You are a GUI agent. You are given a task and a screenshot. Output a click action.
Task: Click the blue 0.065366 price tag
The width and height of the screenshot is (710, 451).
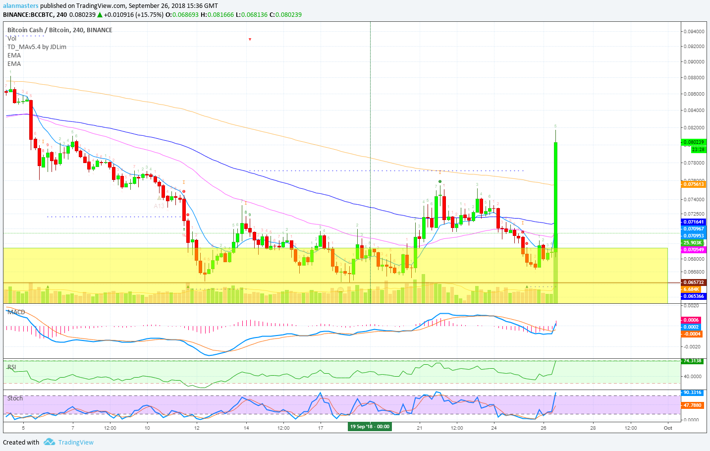point(693,296)
